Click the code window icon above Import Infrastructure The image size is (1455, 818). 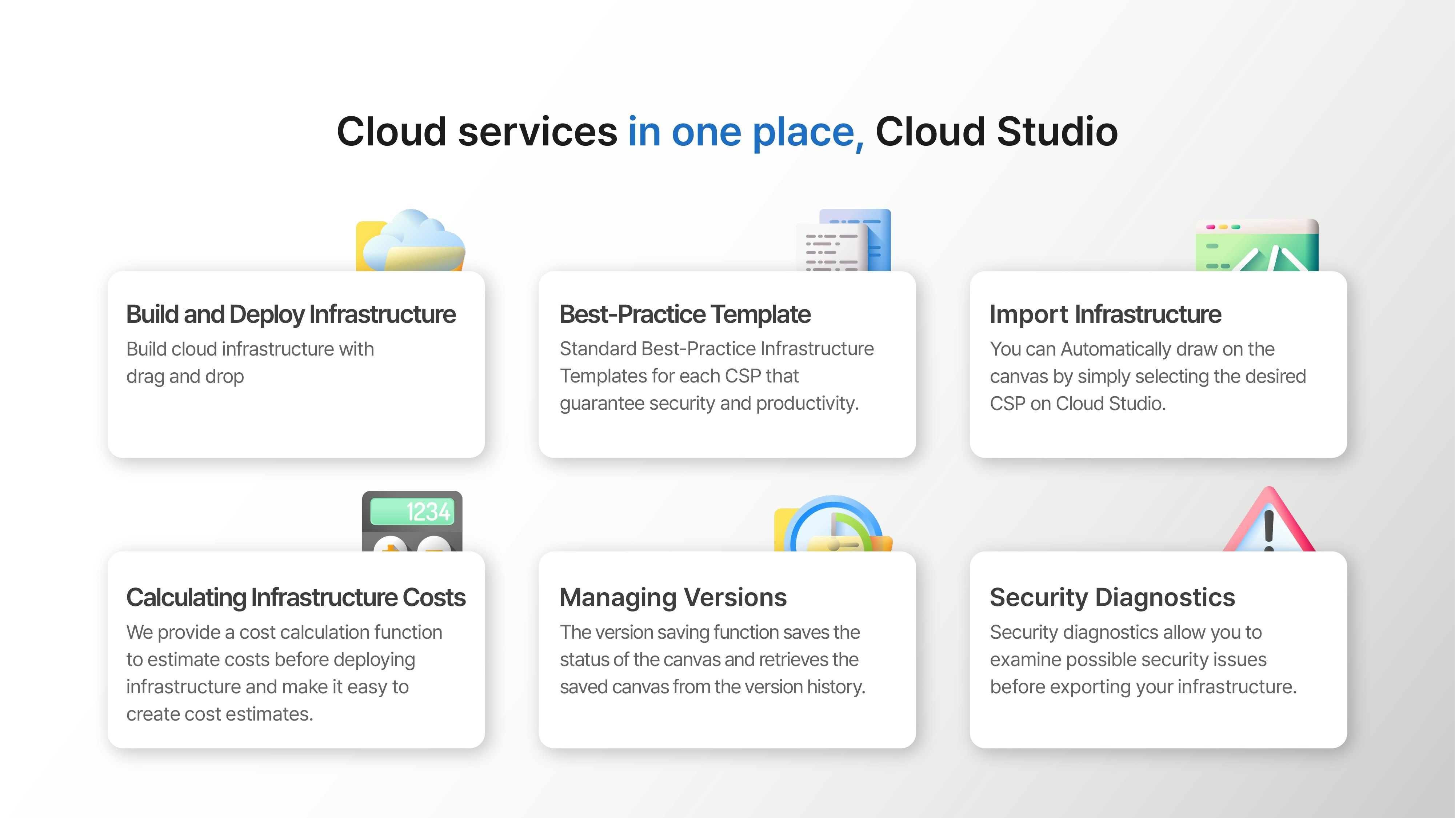tap(1257, 245)
